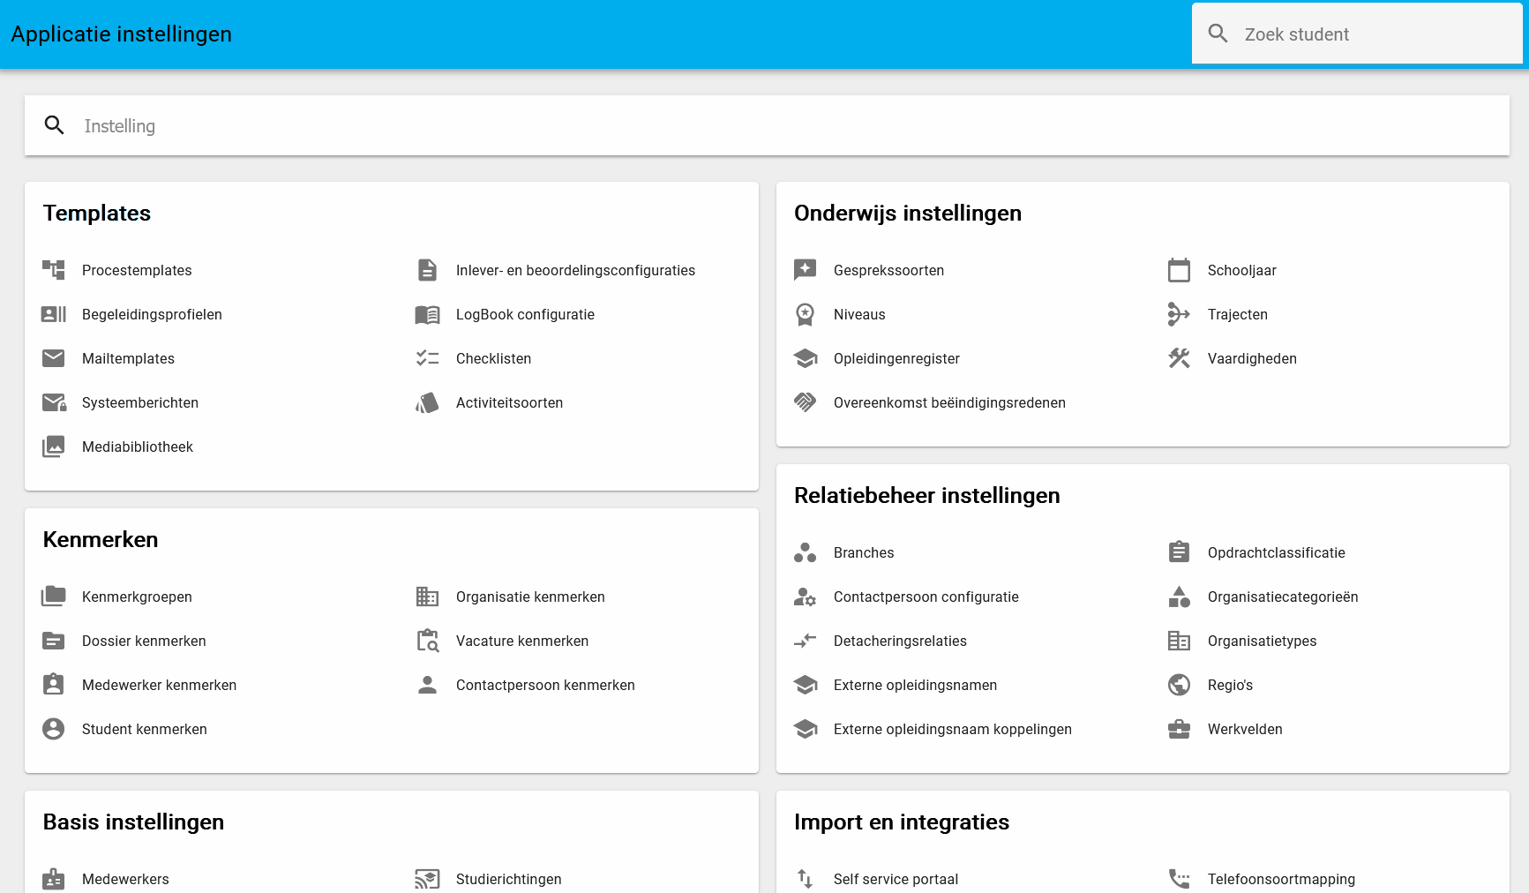Open LogBook configuratie
The height and width of the screenshot is (893, 1529).
(x=525, y=314)
